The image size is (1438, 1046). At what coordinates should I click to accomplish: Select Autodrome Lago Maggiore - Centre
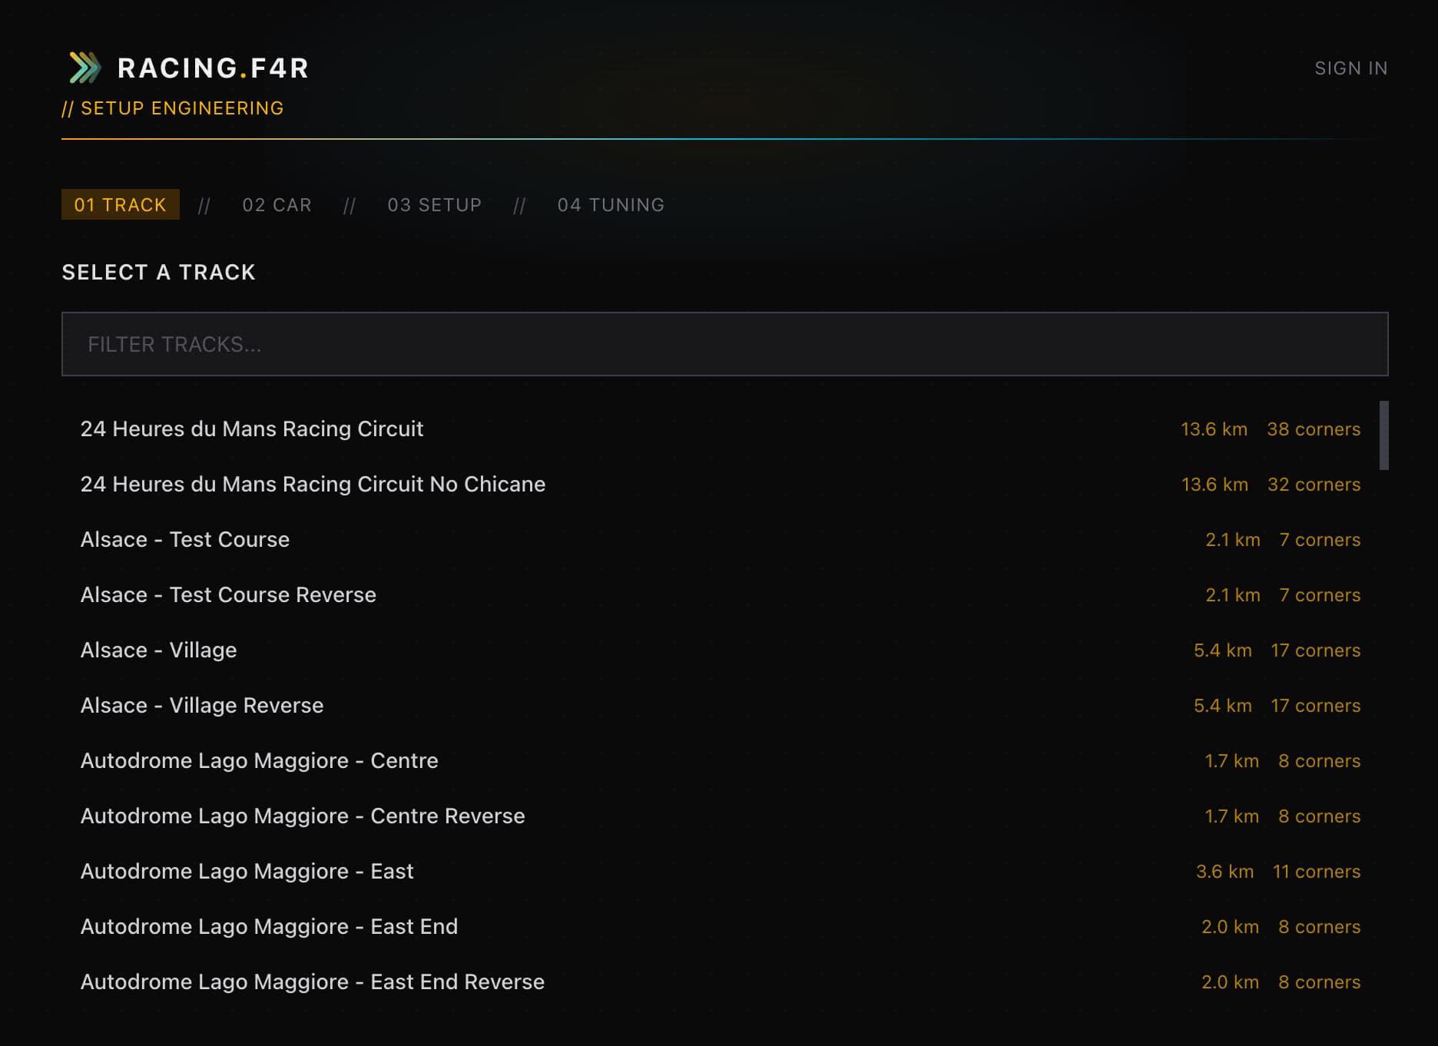pos(259,760)
